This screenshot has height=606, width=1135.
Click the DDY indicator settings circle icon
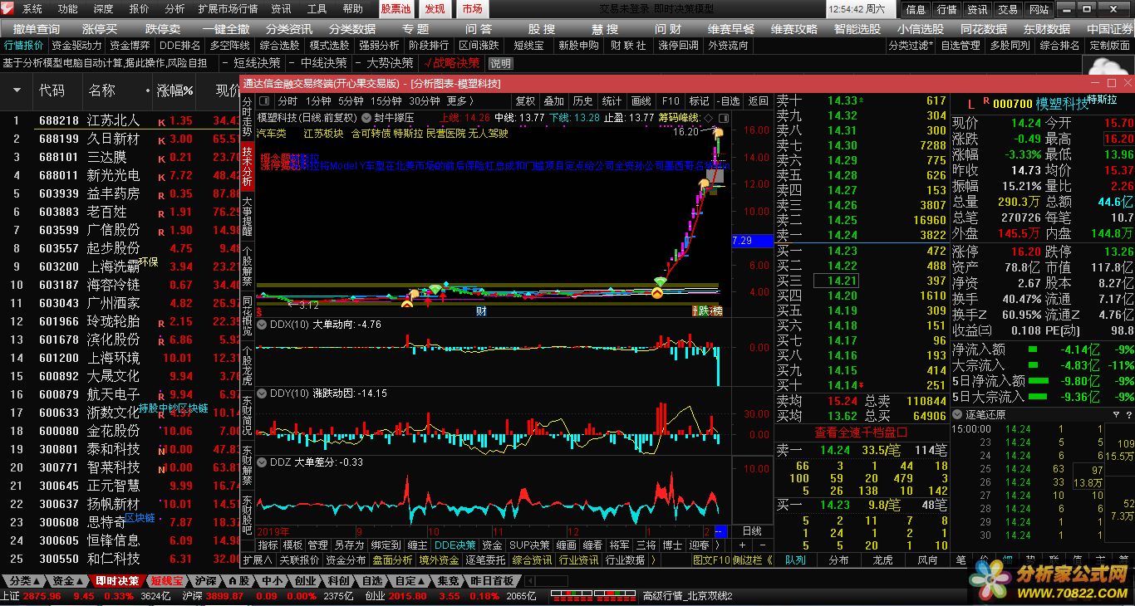263,393
